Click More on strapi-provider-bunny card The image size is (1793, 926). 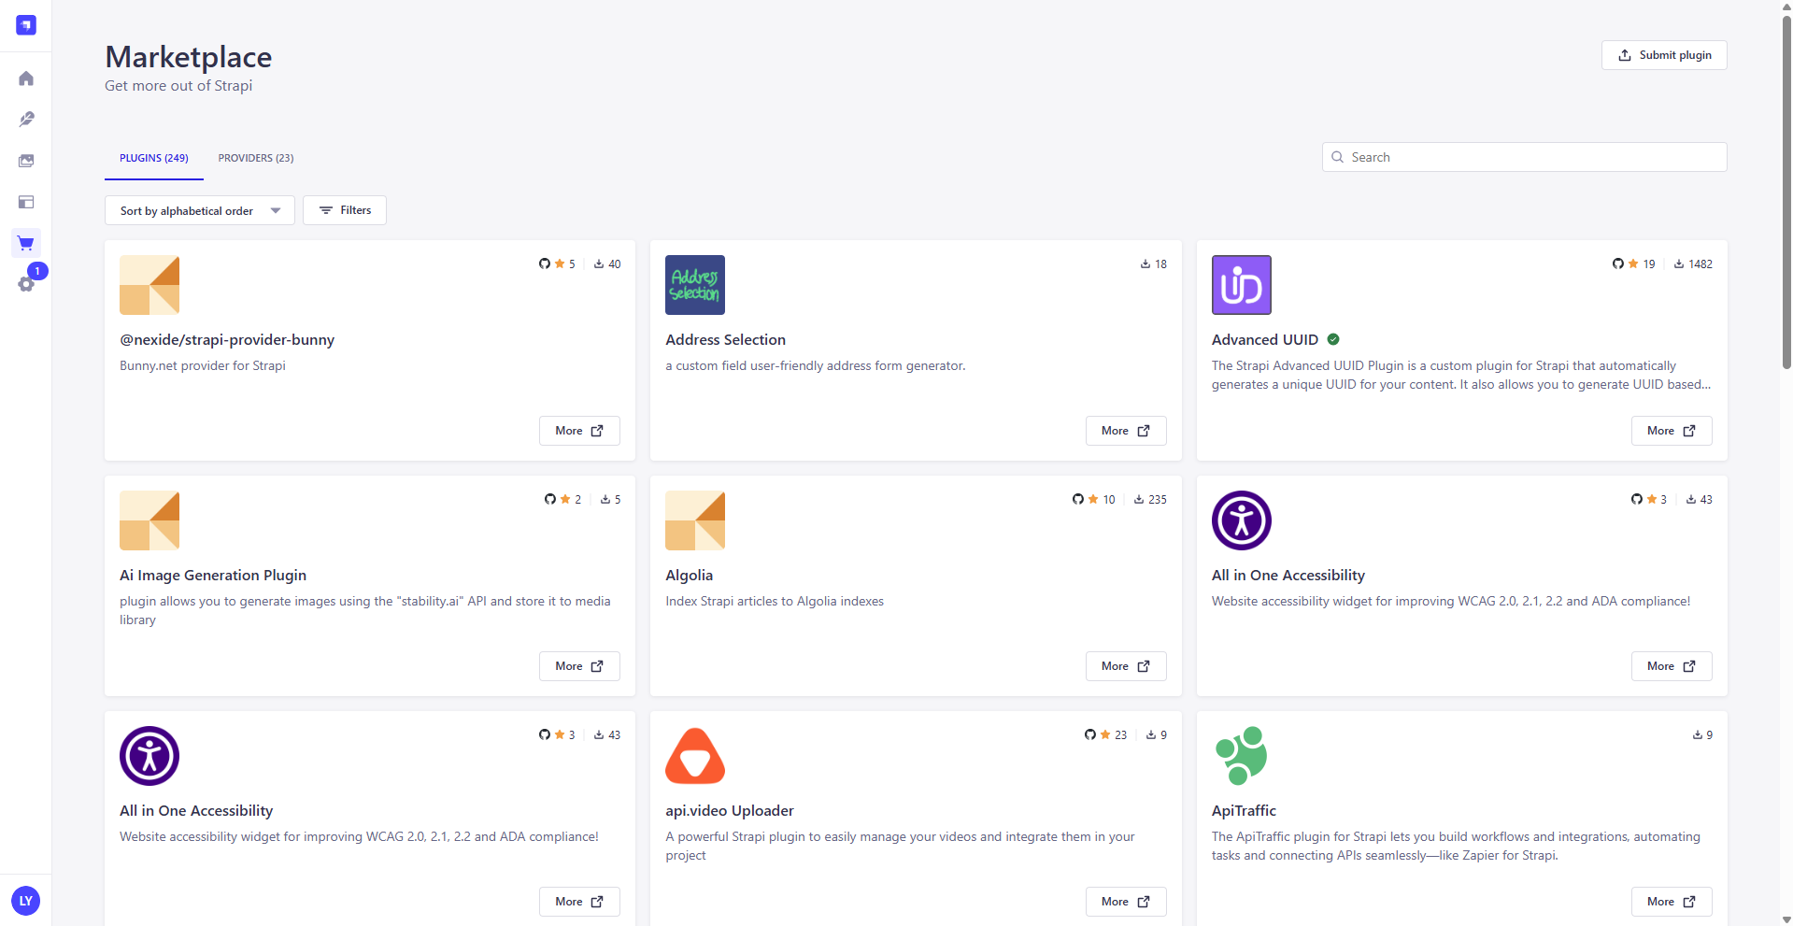[579, 431]
